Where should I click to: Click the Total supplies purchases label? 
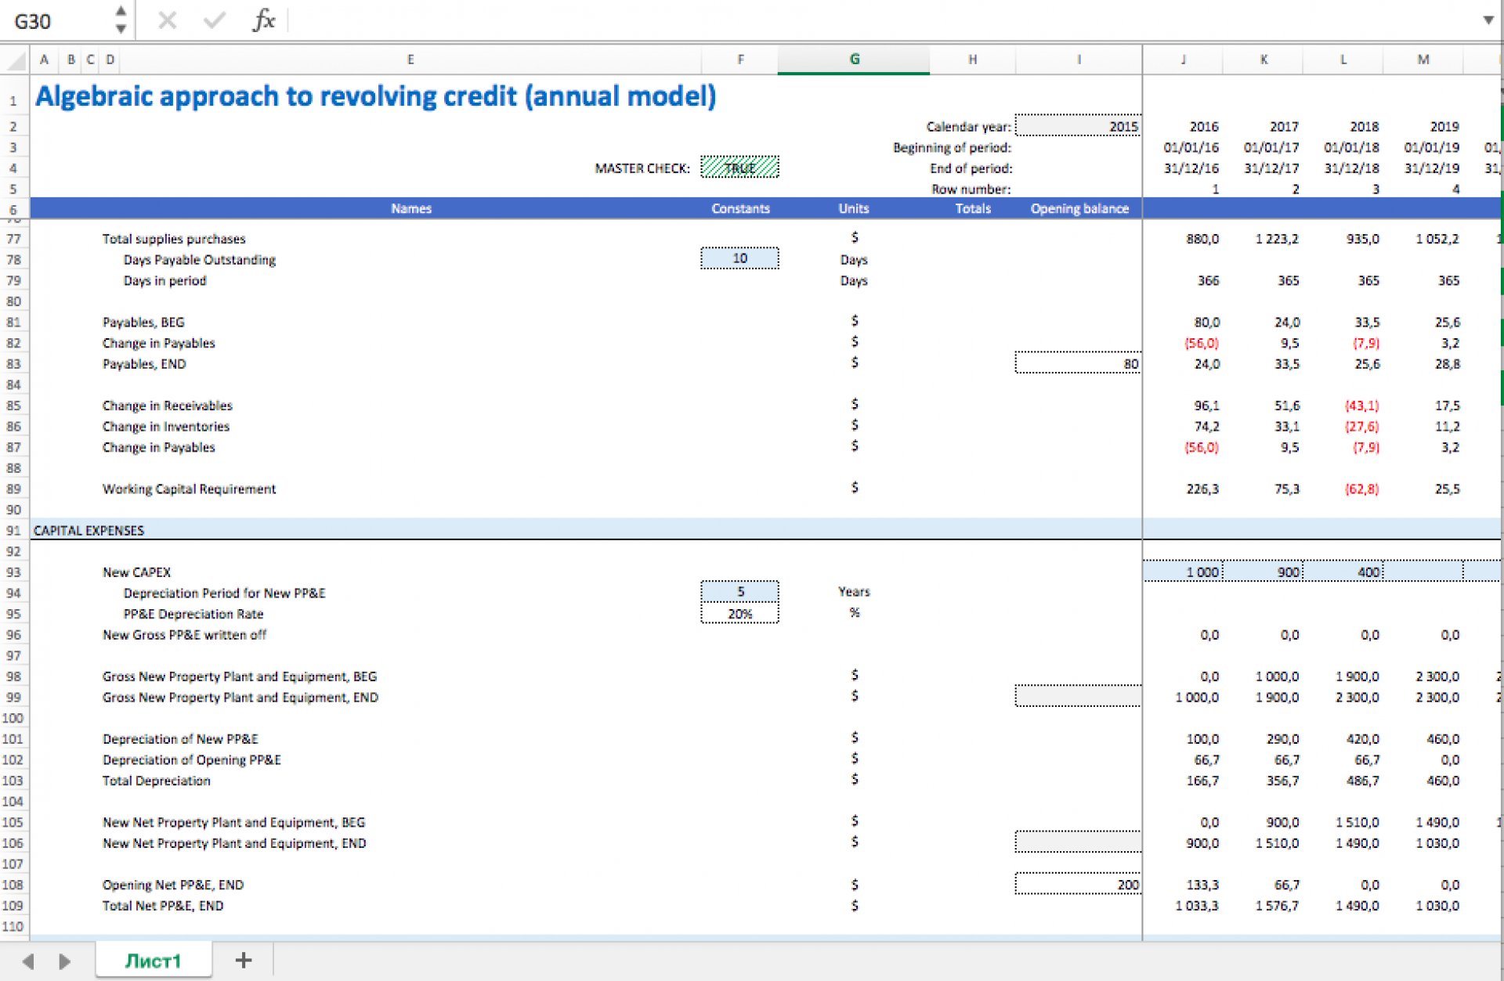coord(174,239)
